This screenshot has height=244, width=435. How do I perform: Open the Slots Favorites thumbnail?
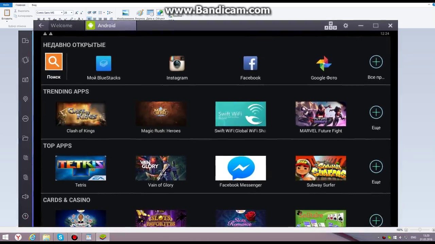point(161,218)
